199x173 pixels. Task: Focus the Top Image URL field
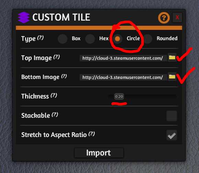coord(123,58)
